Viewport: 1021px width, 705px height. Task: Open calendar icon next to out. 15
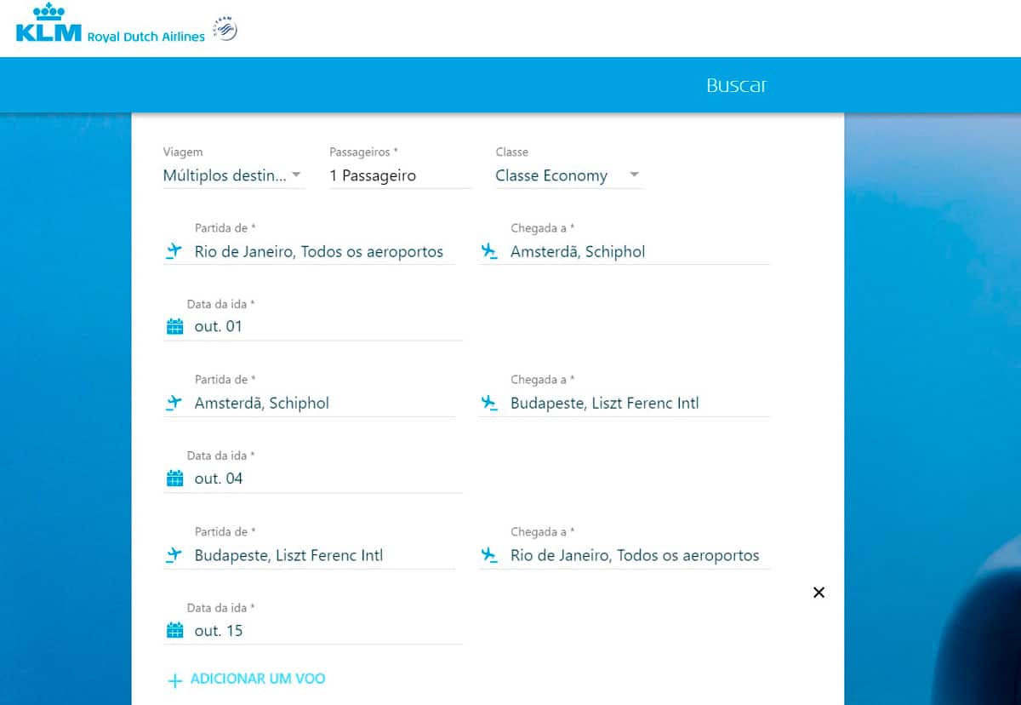[175, 631]
